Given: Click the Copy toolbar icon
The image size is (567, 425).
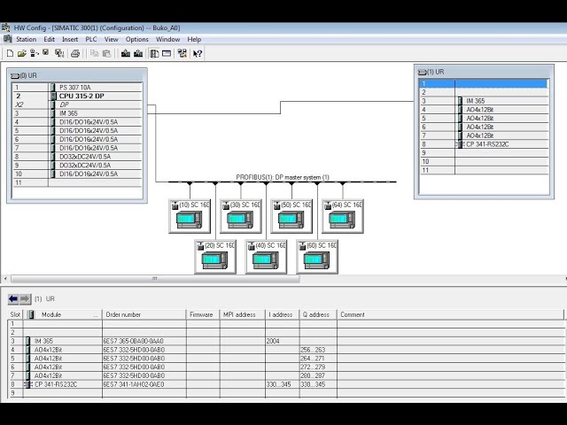Looking at the screenshot, I should click(95, 53).
